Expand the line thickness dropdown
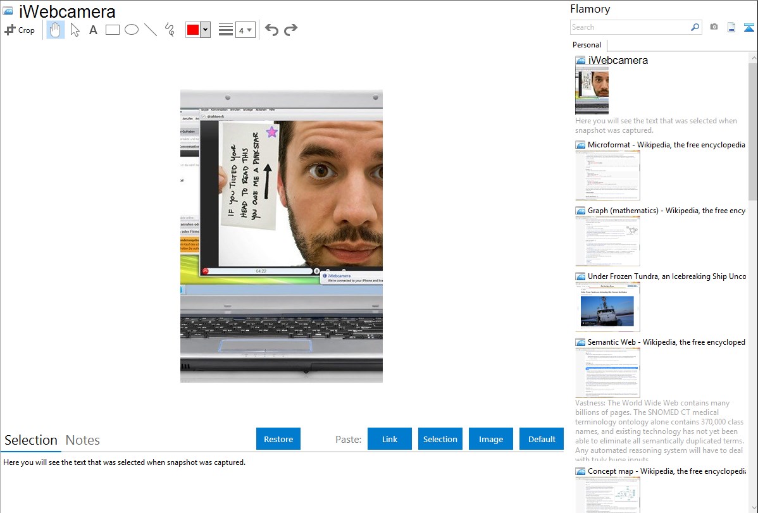The image size is (758, 513). click(x=249, y=30)
